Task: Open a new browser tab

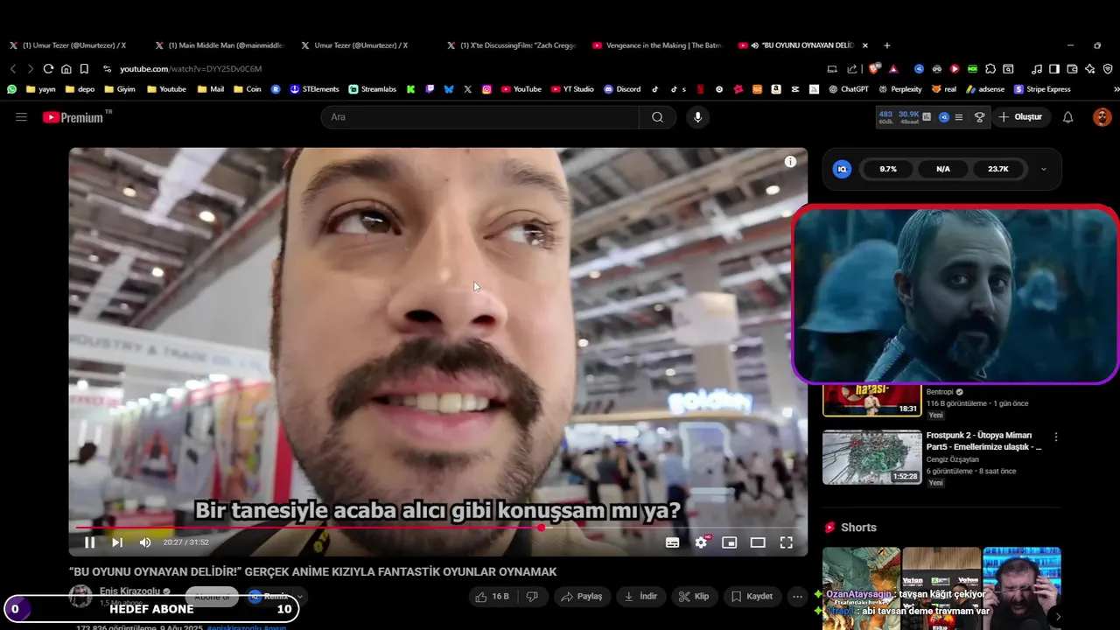Action: (x=887, y=45)
